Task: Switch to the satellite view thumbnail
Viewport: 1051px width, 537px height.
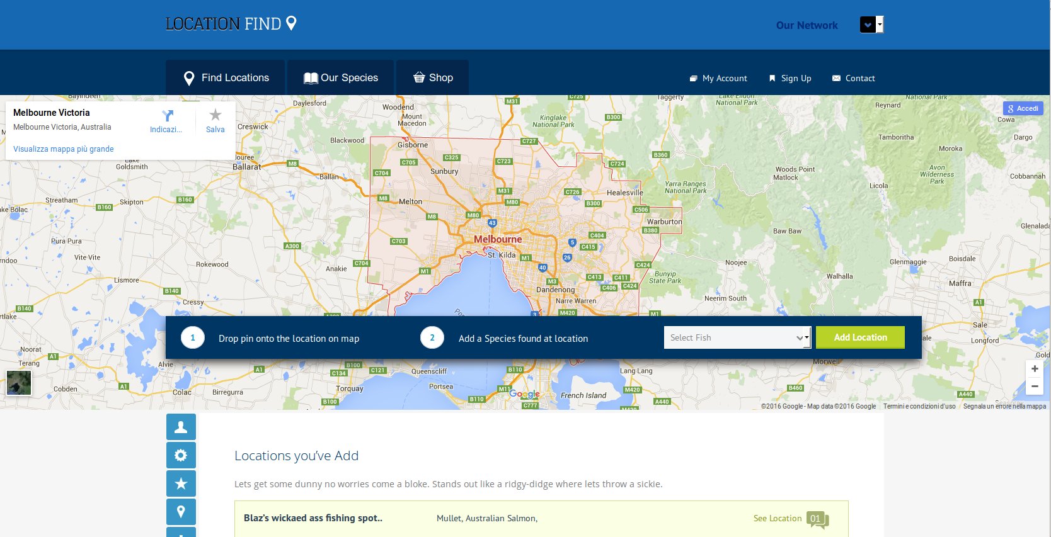Action: (19, 382)
